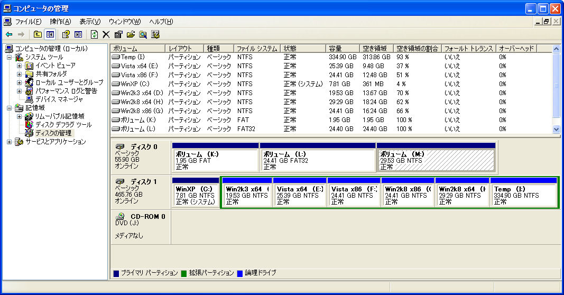Click the ディスク 0 disk label
This screenshot has height=295, width=564.
141,157
